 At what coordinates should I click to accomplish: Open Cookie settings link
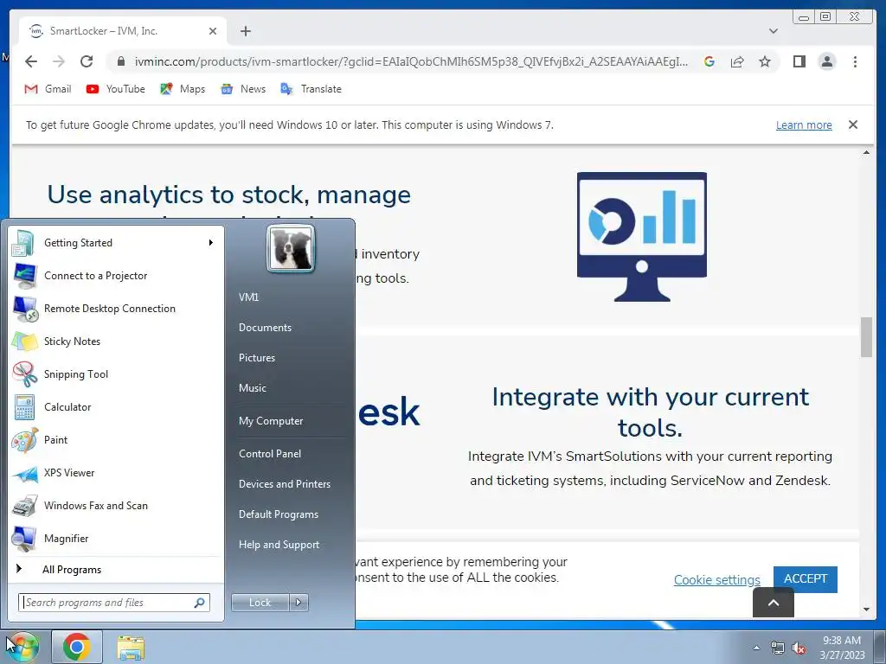click(x=717, y=580)
